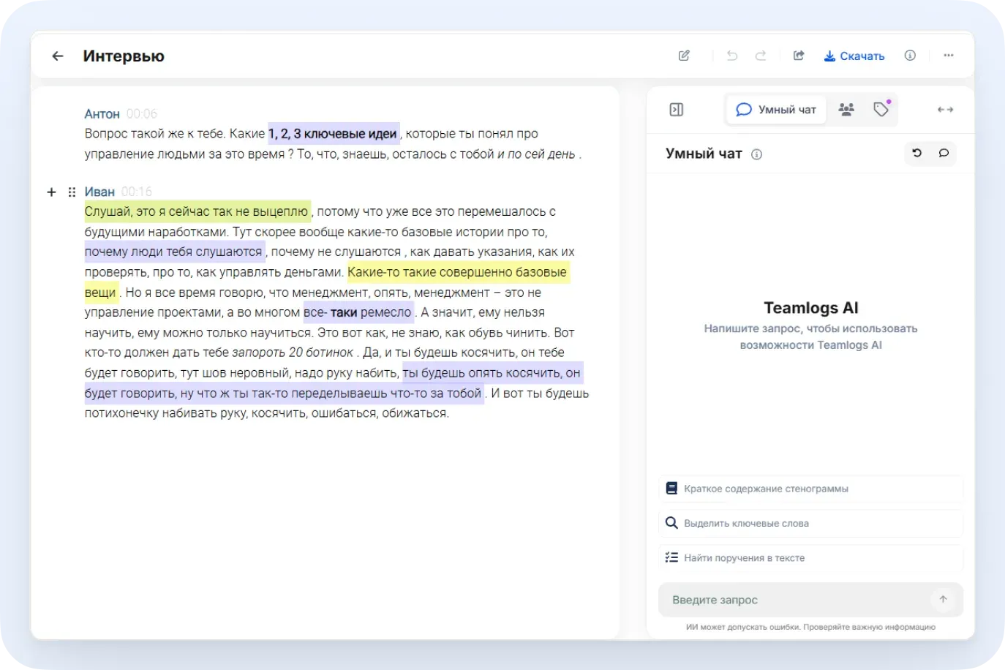Viewport: 1005px width, 670px height.
Task: Start a new chat with bubble icon
Action: (944, 153)
